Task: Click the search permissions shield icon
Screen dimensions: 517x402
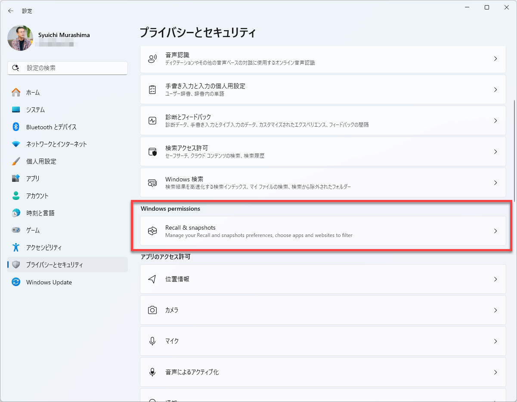Action: point(152,152)
